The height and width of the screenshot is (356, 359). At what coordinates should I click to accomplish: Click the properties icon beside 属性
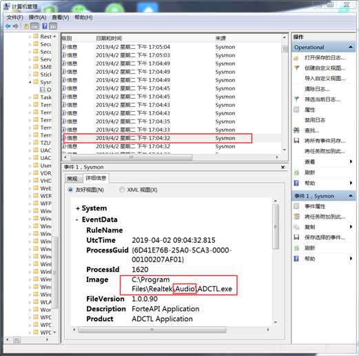296,110
